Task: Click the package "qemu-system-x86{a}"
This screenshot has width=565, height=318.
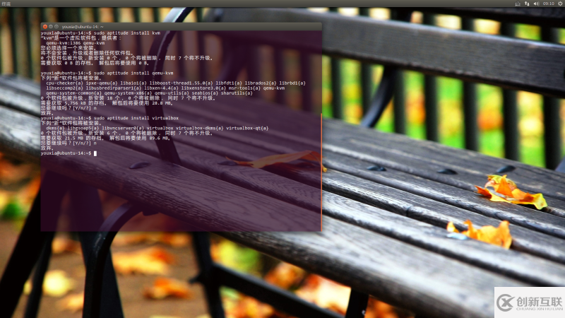Action: [129, 93]
